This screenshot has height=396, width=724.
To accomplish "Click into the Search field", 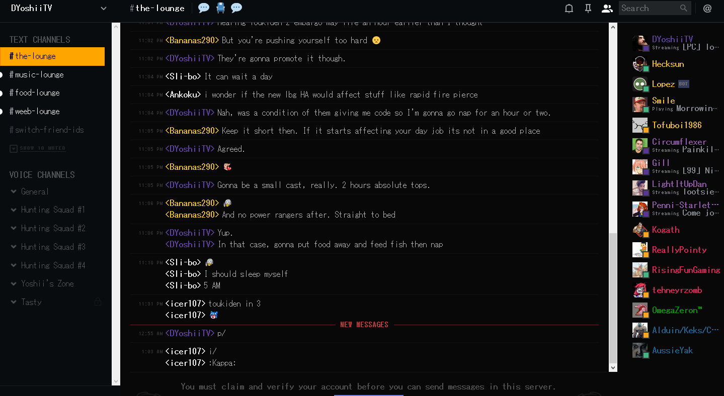I will tap(649, 8).
